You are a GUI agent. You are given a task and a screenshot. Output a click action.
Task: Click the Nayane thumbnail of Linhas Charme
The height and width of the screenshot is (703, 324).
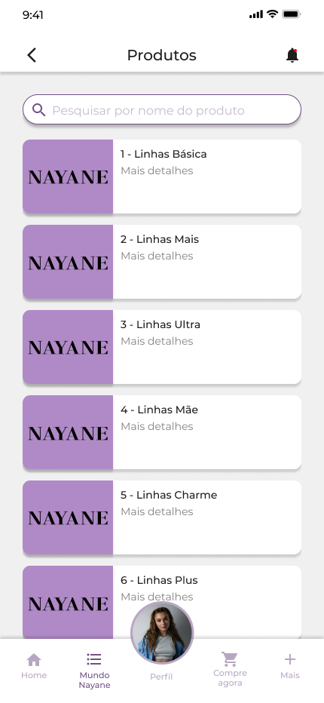[68, 517]
